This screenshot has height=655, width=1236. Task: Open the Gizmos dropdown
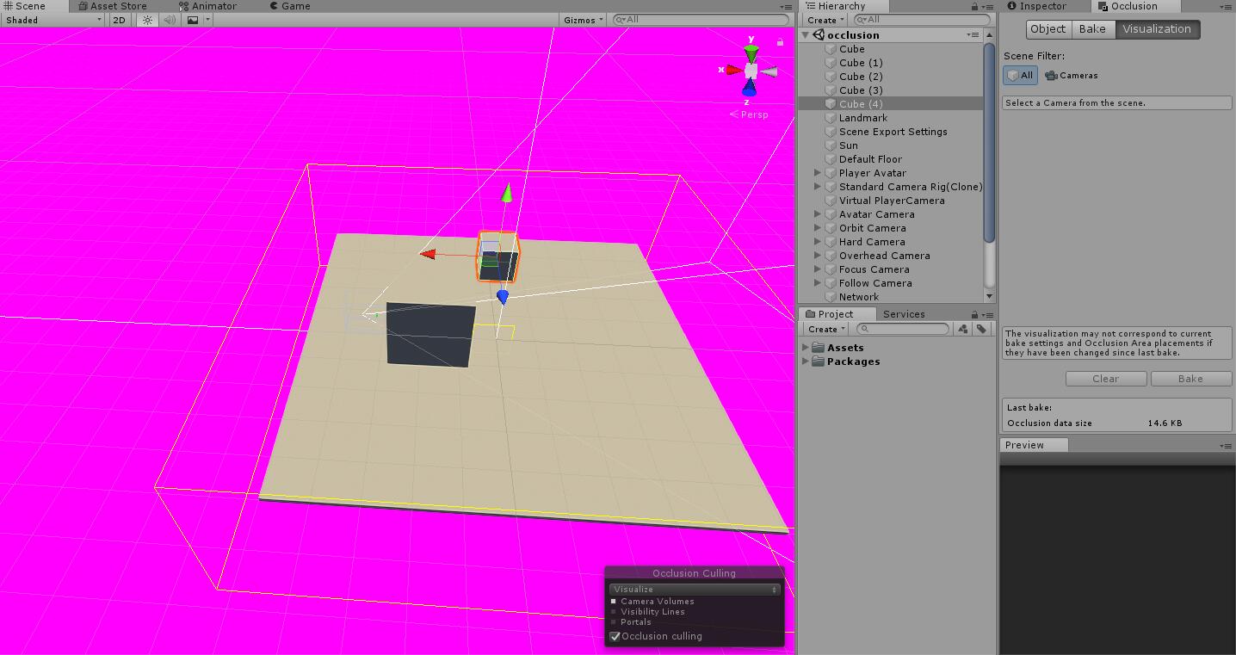(x=584, y=20)
